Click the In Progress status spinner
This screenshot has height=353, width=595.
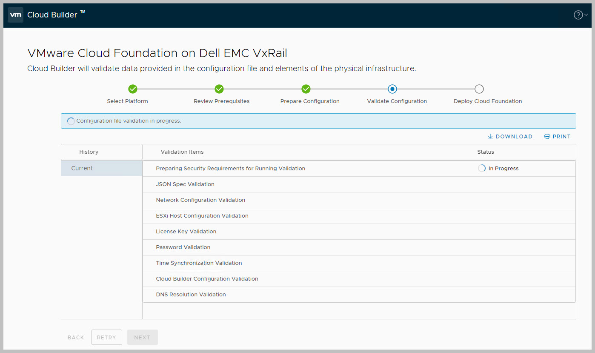[x=482, y=169]
